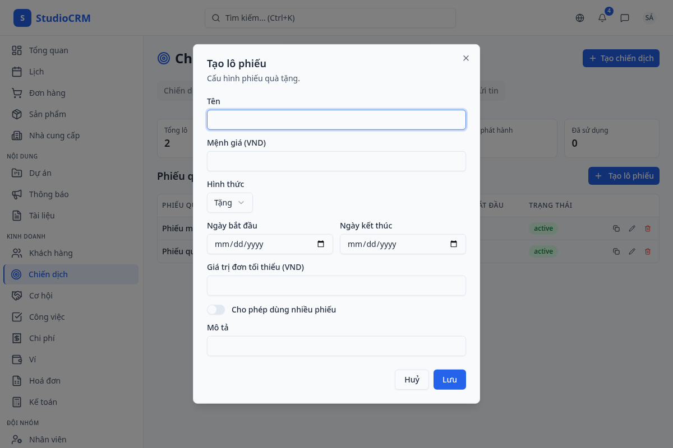
Task: Open Khách hàng in the sidebar
Action: [50, 253]
